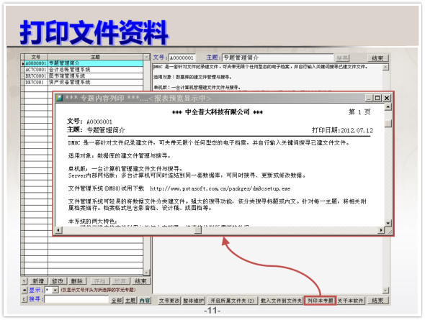Click the report preview window's title bar icon
The image size is (425, 320).
pyautogui.click(x=59, y=98)
